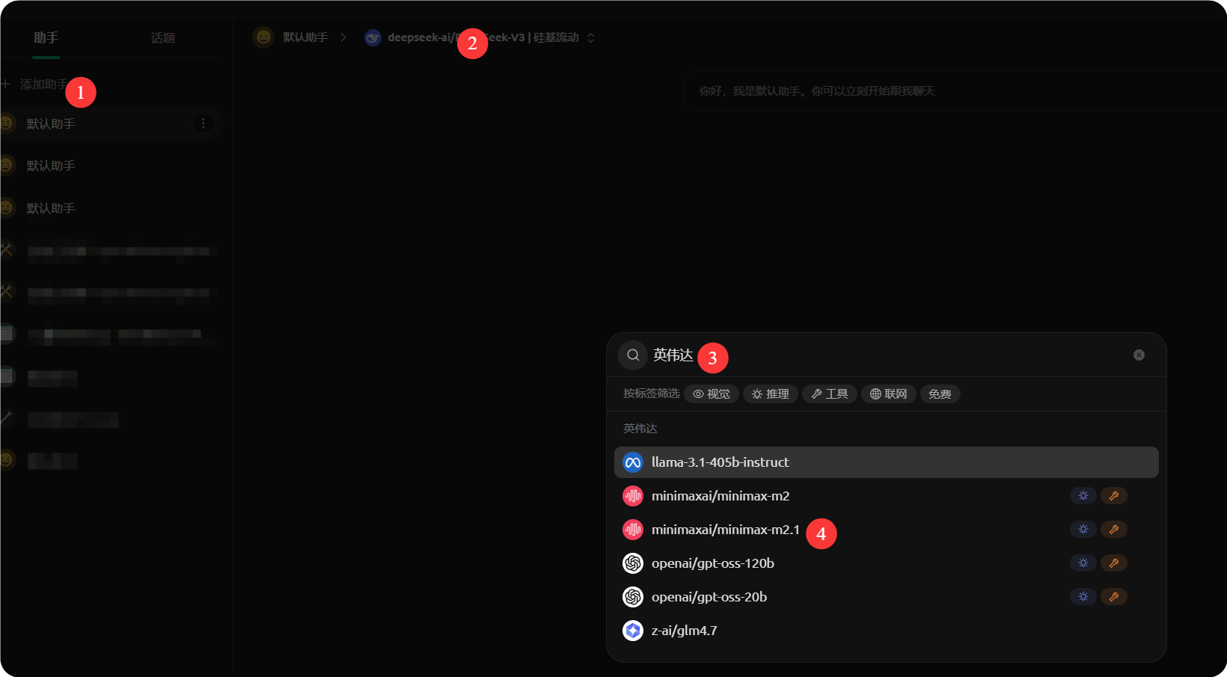The height and width of the screenshot is (677, 1227).
Task: Enable the 推理 filter tag
Action: coord(770,394)
